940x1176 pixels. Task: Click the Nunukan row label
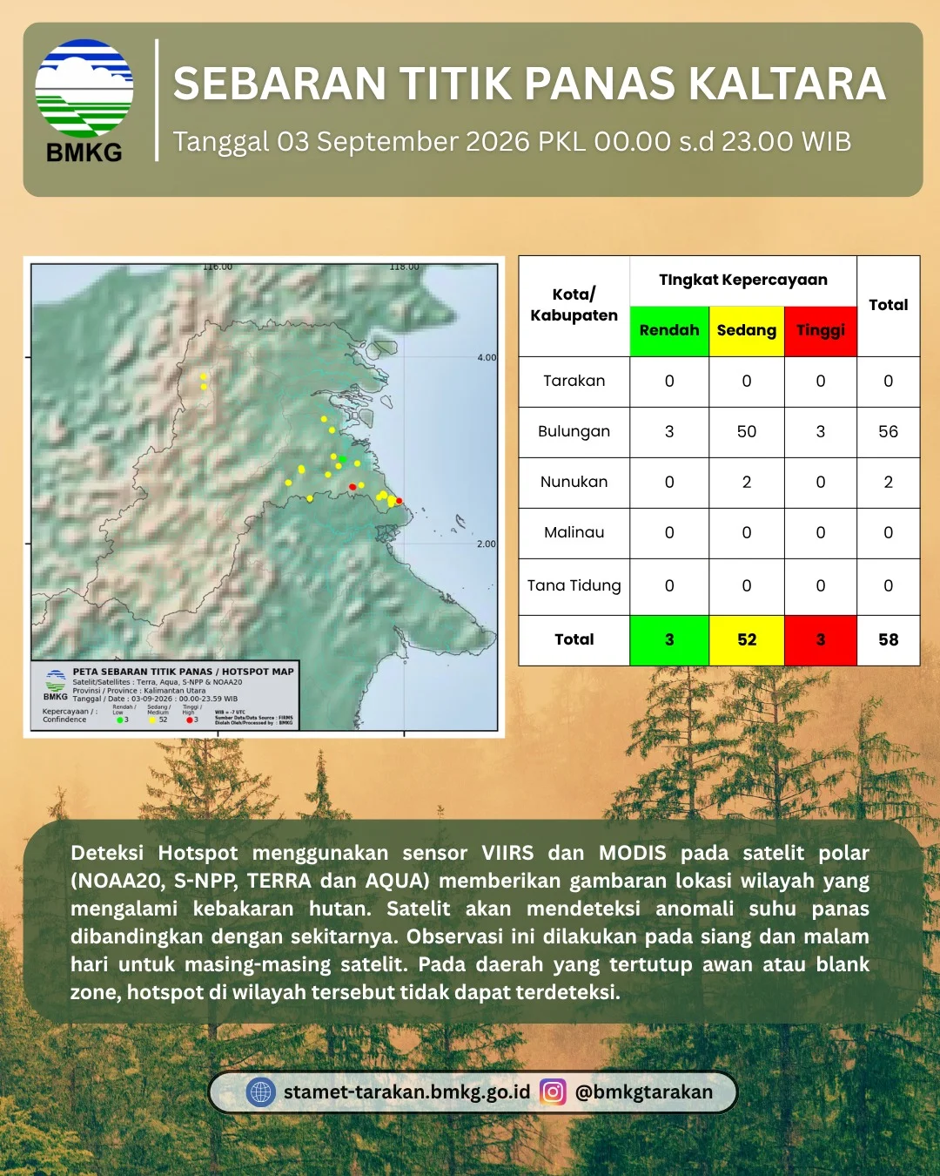574,482
